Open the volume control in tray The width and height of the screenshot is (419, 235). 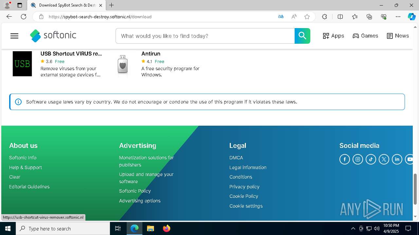[377, 228]
